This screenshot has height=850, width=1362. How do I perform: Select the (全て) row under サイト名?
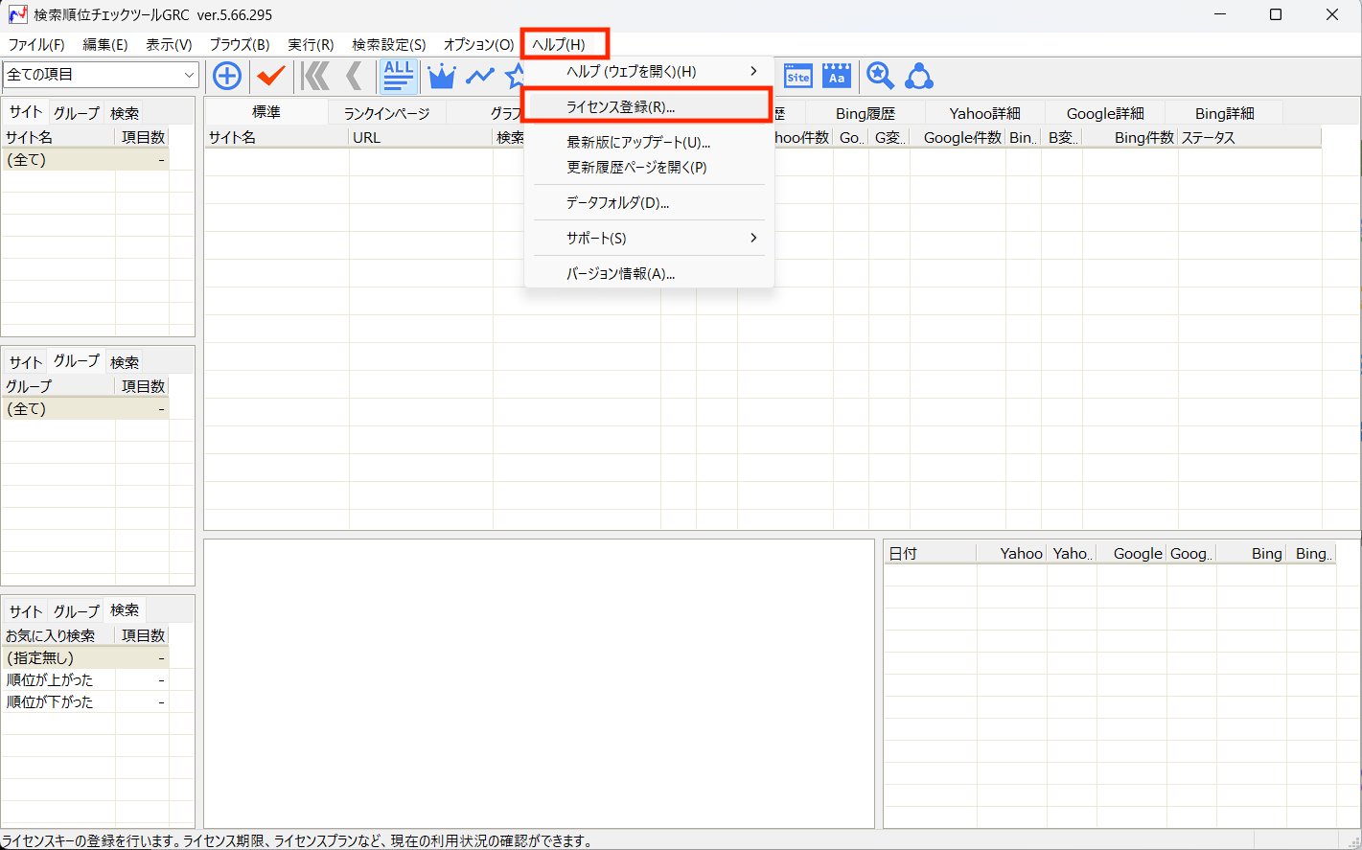(85, 159)
